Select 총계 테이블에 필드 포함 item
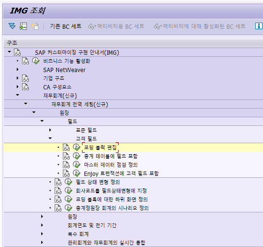 (x=111, y=156)
